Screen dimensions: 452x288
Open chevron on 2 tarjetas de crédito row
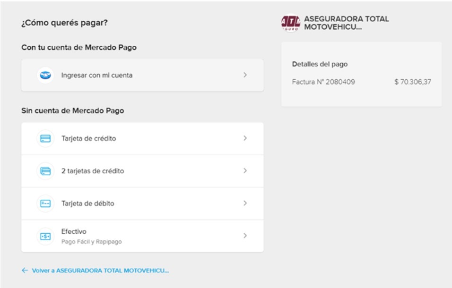tap(245, 171)
